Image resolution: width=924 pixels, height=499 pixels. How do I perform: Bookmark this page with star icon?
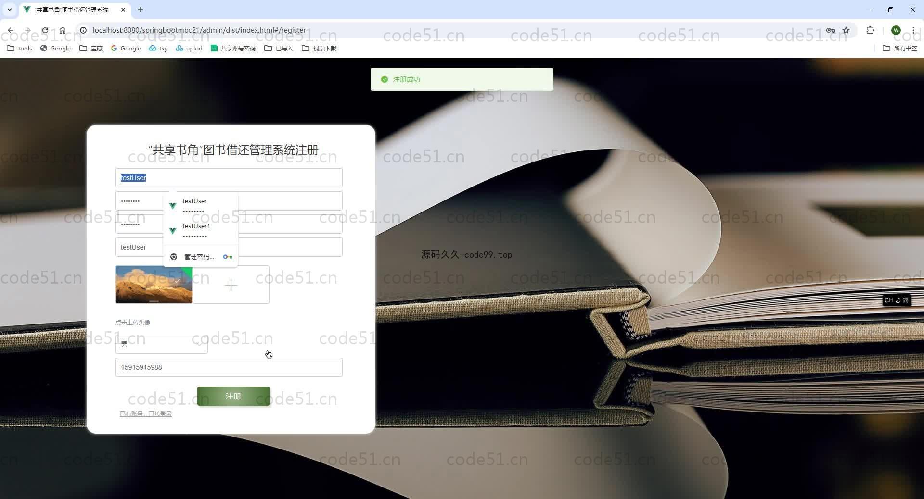(x=846, y=30)
